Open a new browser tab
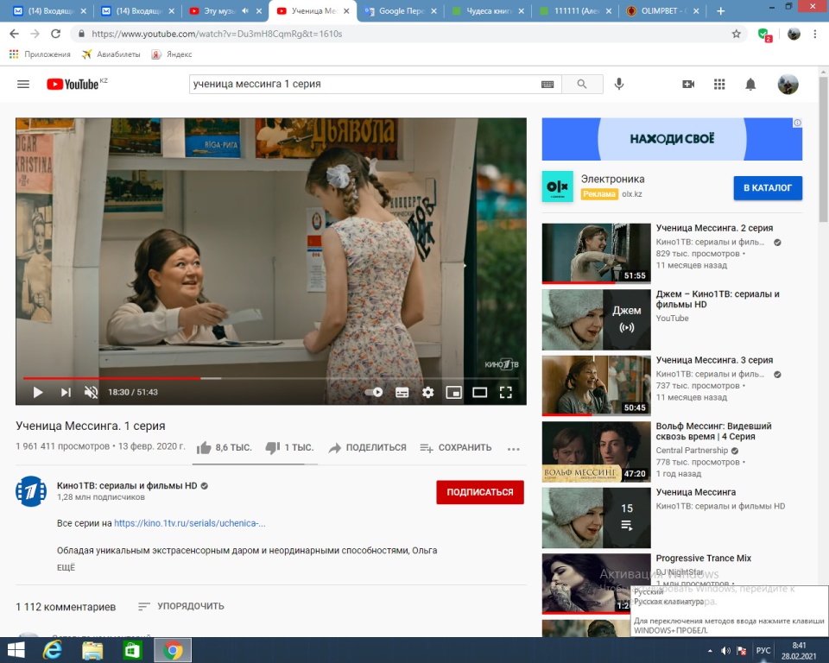The width and height of the screenshot is (829, 663). point(720,11)
